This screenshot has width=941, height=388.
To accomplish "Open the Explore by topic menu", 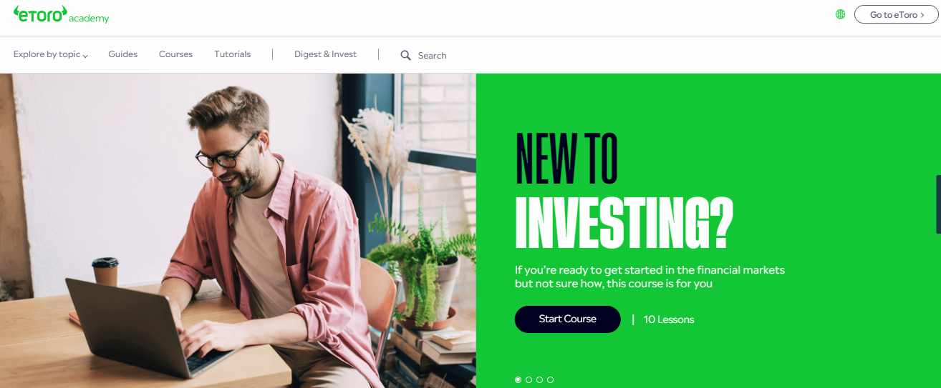I will coord(50,54).
